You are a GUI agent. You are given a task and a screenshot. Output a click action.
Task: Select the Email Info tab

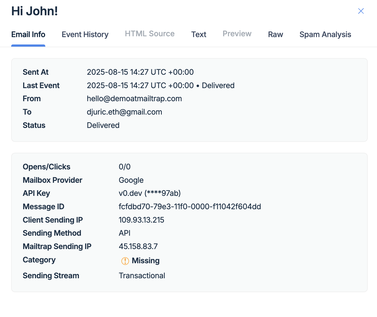[x=28, y=34]
